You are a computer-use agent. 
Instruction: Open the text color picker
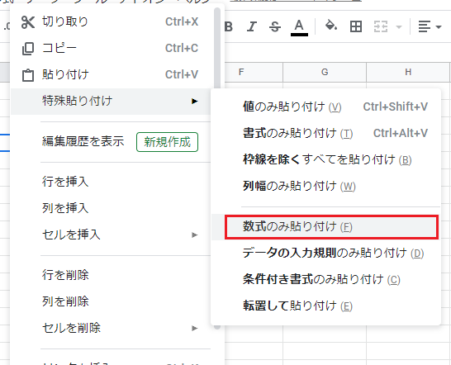tap(299, 27)
